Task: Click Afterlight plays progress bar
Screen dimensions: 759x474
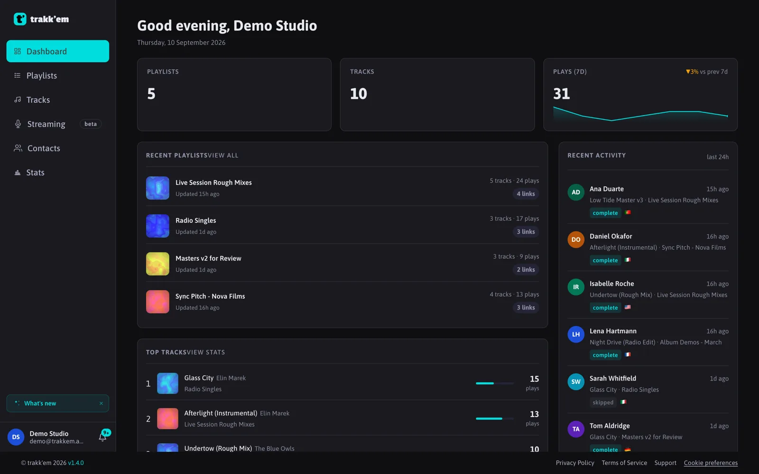Action: tap(495, 419)
